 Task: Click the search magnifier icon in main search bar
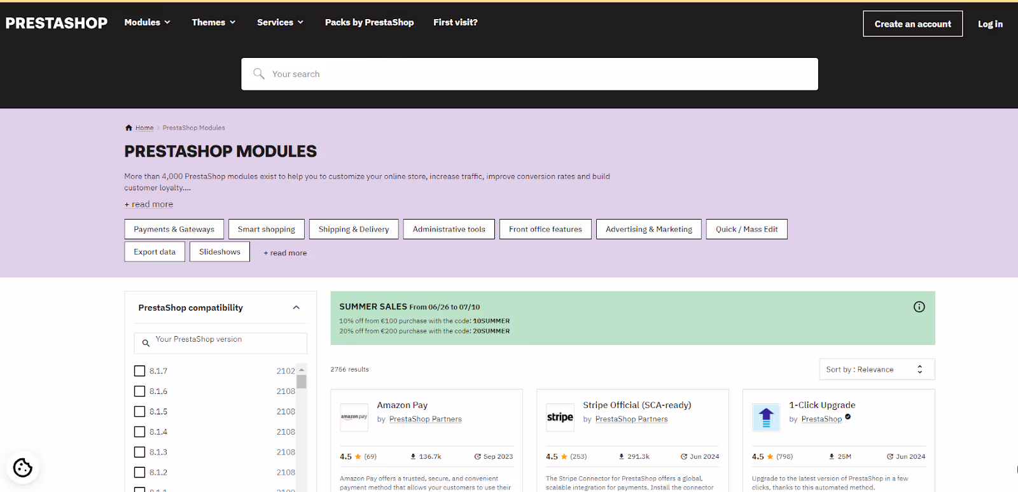(x=259, y=74)
